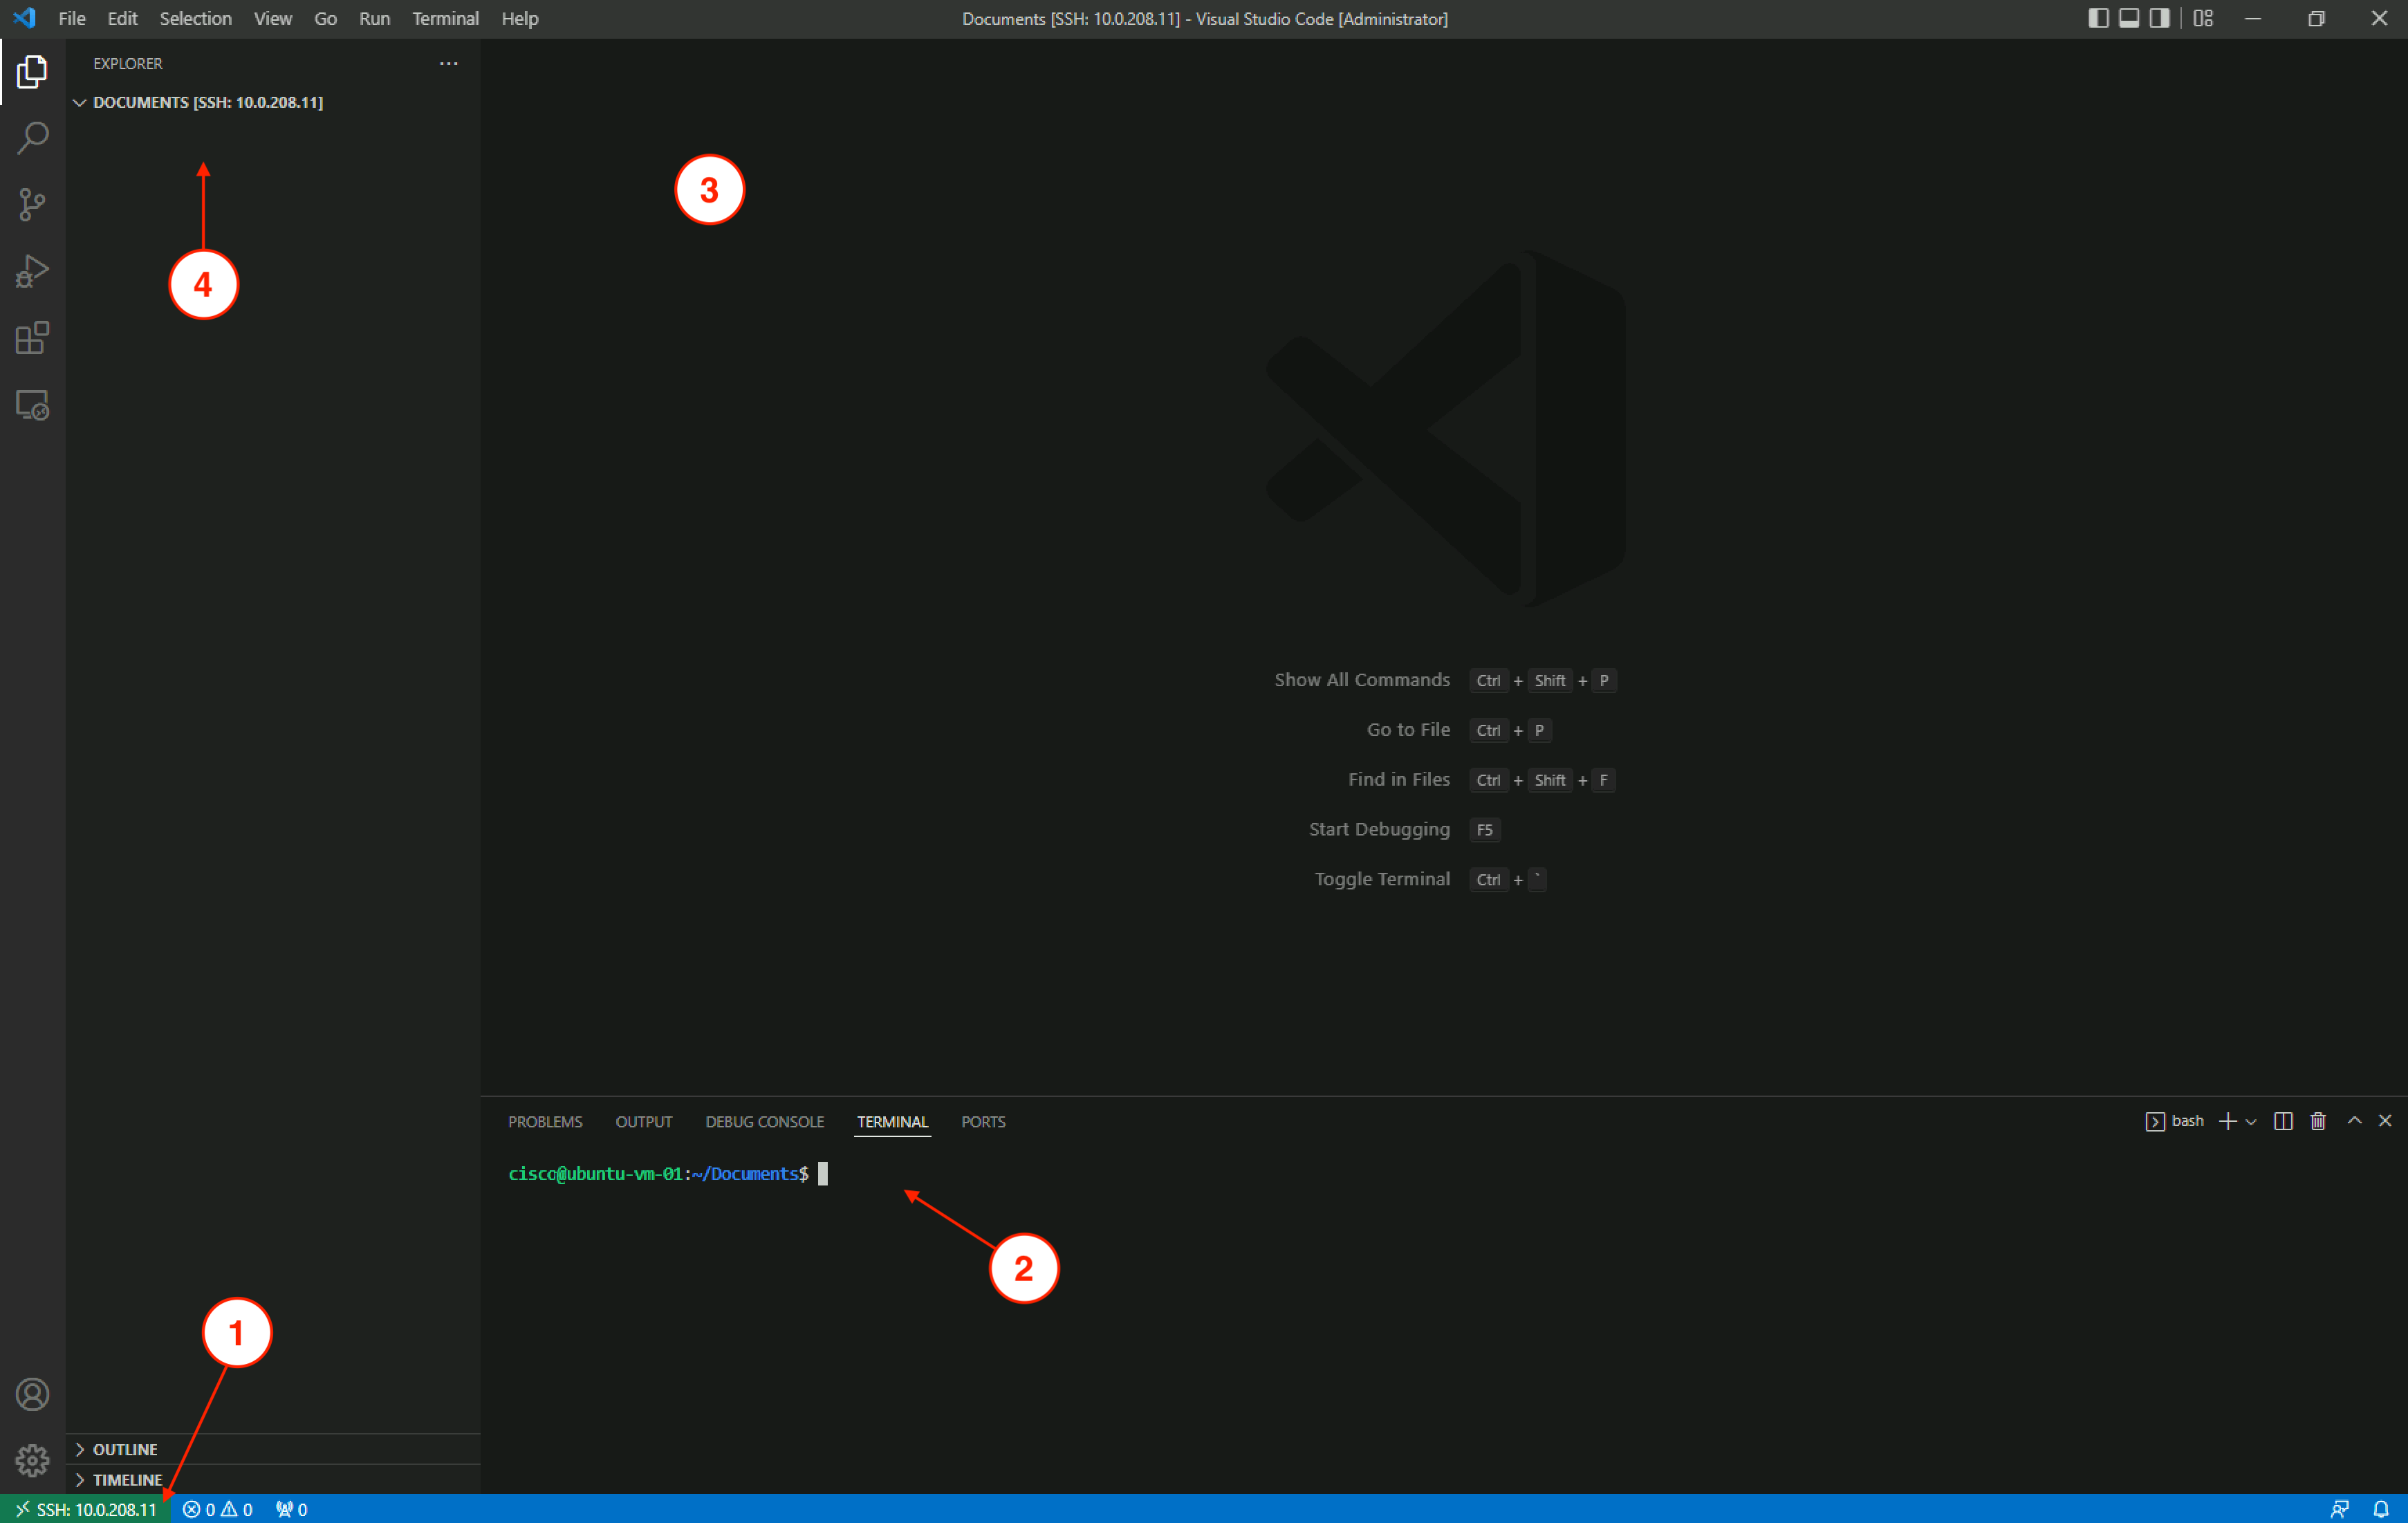
Task: Open remote SSH: 10.0.208.11 status indicator
Action: point(86,1509)
